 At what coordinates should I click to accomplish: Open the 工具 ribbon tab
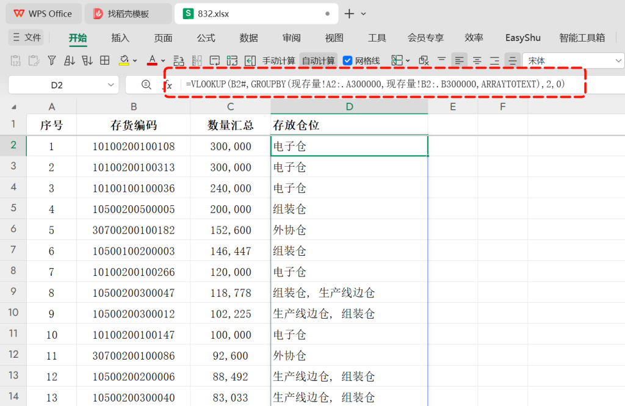377,38
